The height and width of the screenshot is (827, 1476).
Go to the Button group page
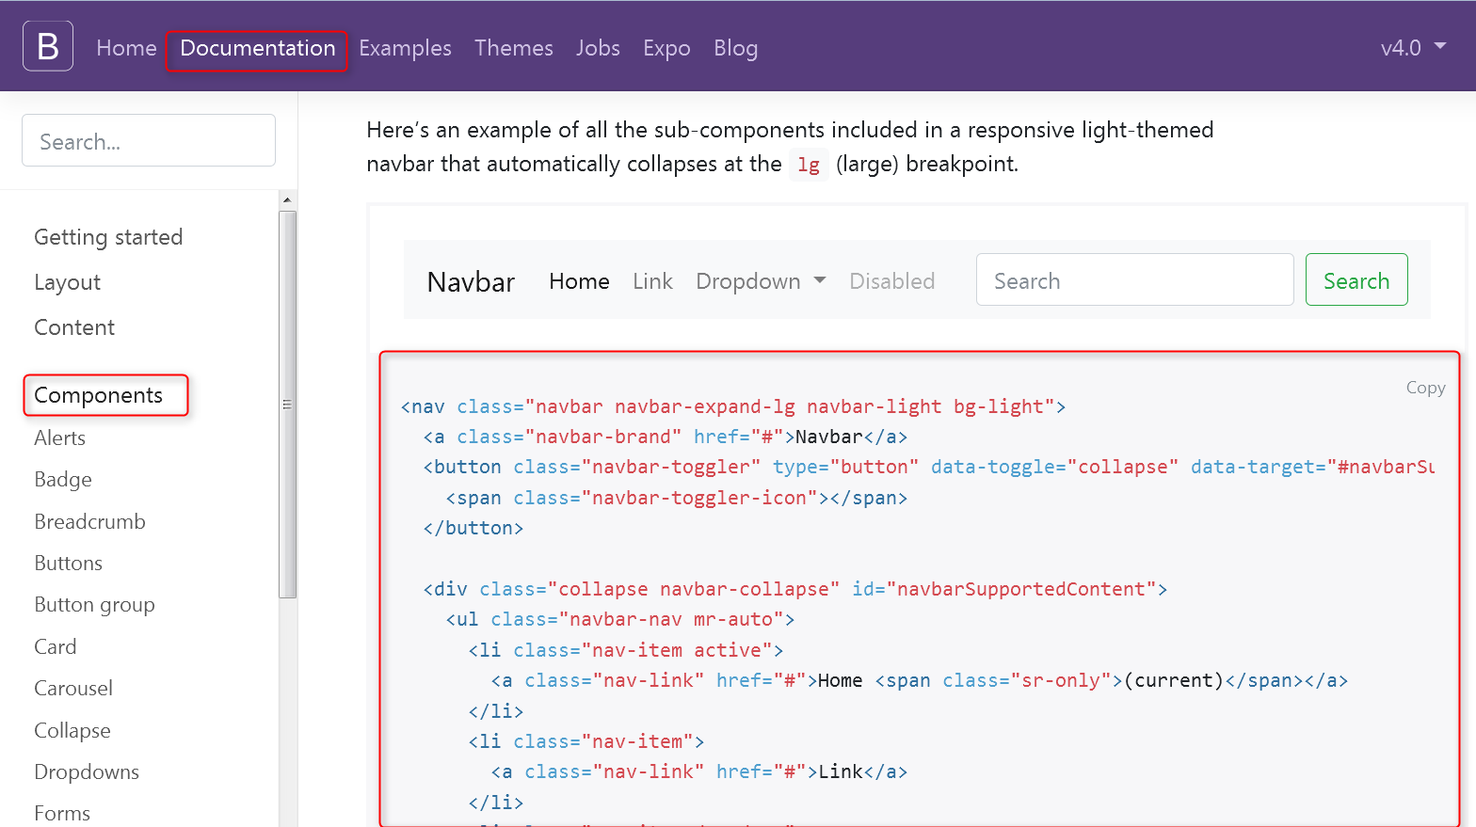(94, 604)
